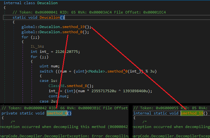The width and height of the screenshot is (210, 138).
Task: Select the Token 0x06000041 comment line
Action: point(89,12)
